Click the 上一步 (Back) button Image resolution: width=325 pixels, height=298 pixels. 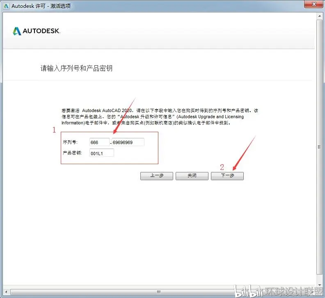click(157, 176)
